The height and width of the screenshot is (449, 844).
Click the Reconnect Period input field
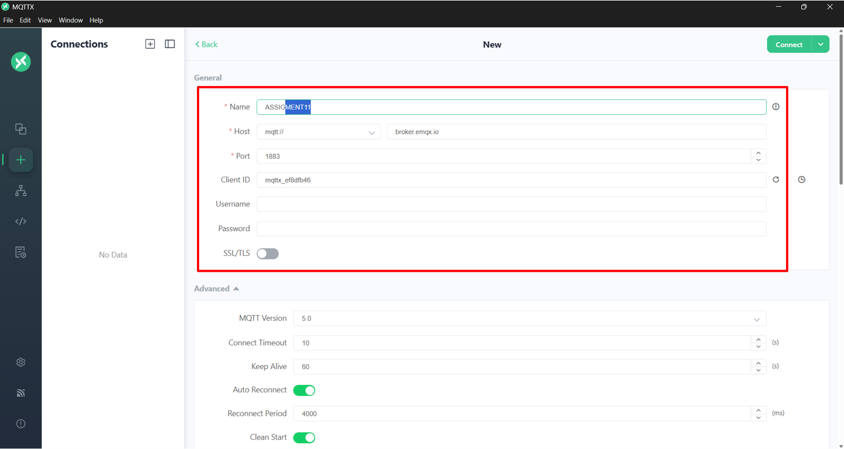522,414
